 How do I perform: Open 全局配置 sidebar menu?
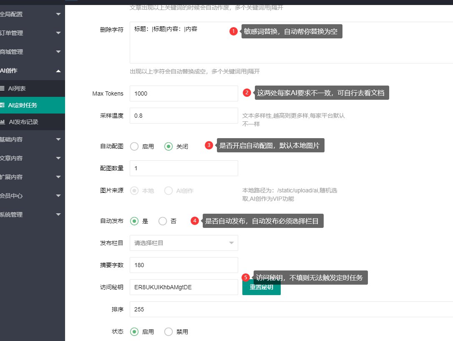(33, 14)
